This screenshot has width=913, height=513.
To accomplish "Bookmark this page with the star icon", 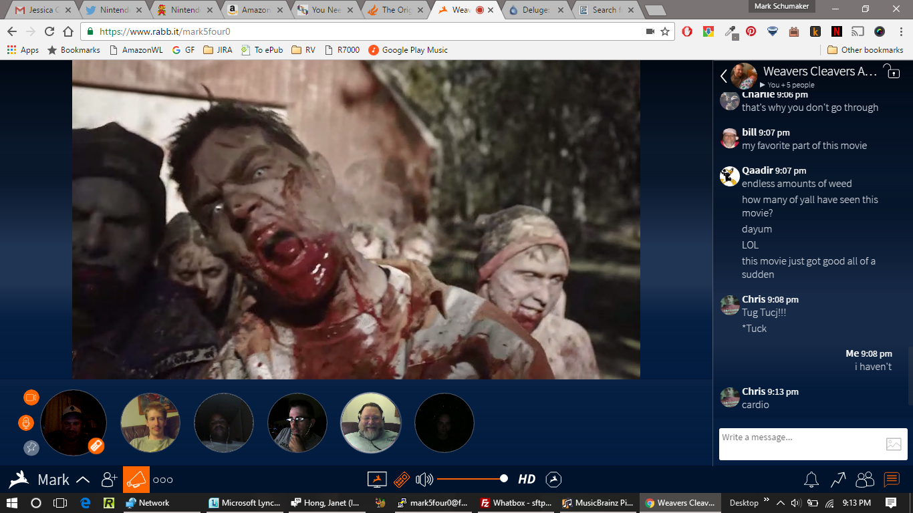I will click(x=665, y=31).
